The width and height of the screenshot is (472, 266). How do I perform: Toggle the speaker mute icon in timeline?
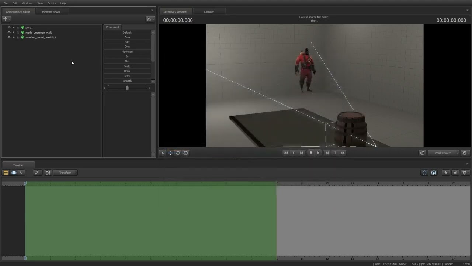(x=455, y=173)
